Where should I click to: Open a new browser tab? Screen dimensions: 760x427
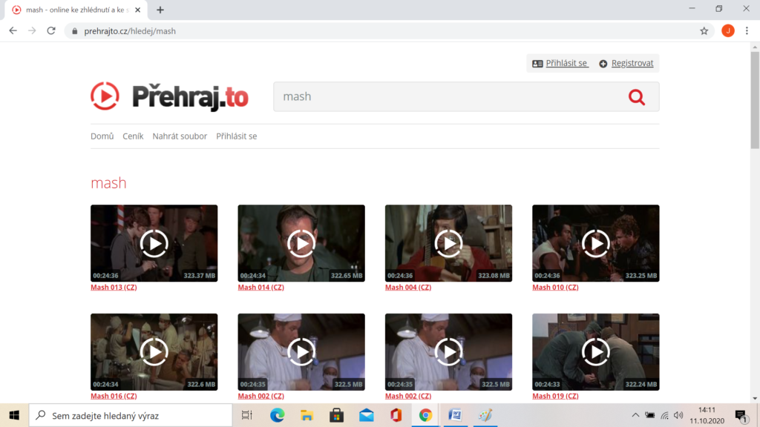tap(160, 10)
